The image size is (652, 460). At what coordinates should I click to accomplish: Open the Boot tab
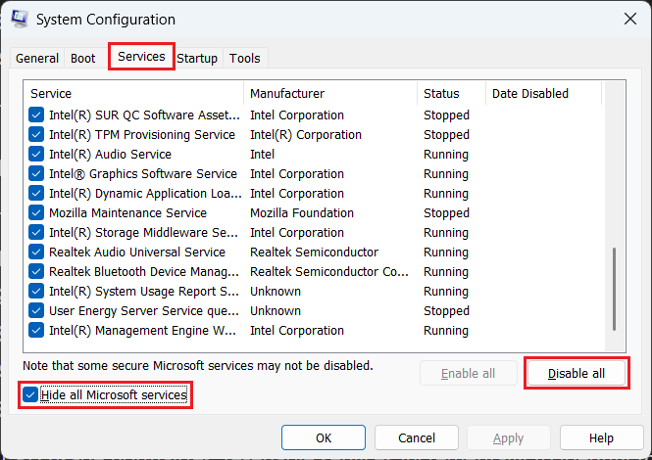tap(83, 59)
